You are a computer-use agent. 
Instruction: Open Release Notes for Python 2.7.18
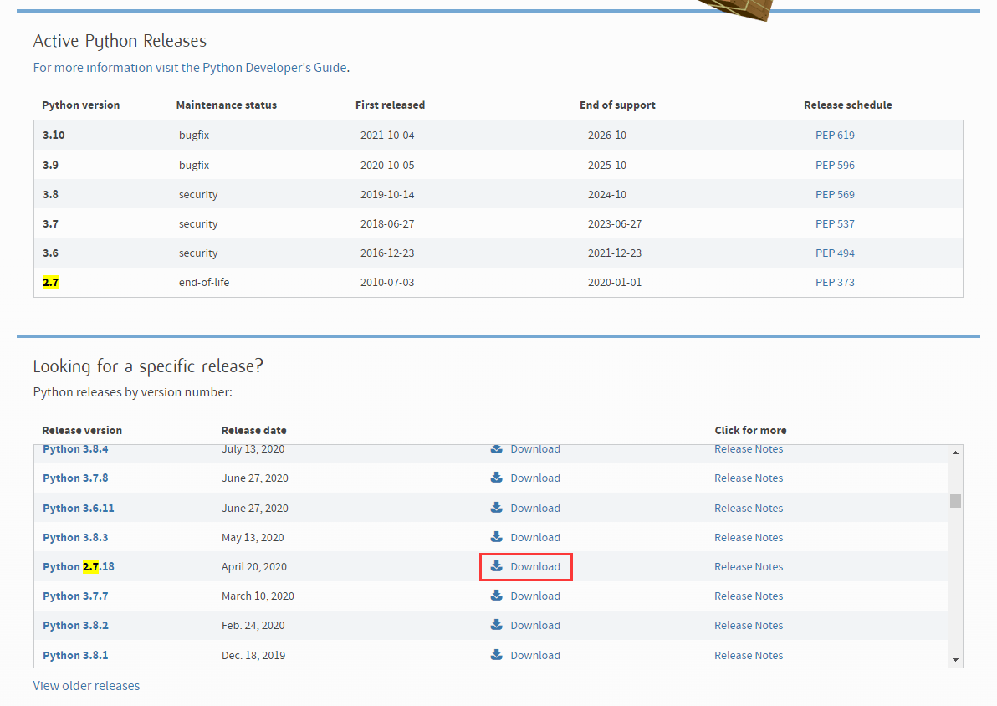tap(749, 566)
